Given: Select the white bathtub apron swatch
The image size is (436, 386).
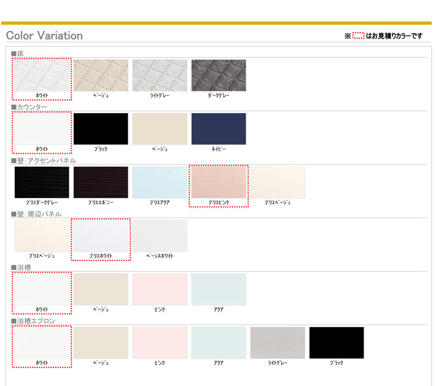Looking at the screenshot, I should [42, 342].
